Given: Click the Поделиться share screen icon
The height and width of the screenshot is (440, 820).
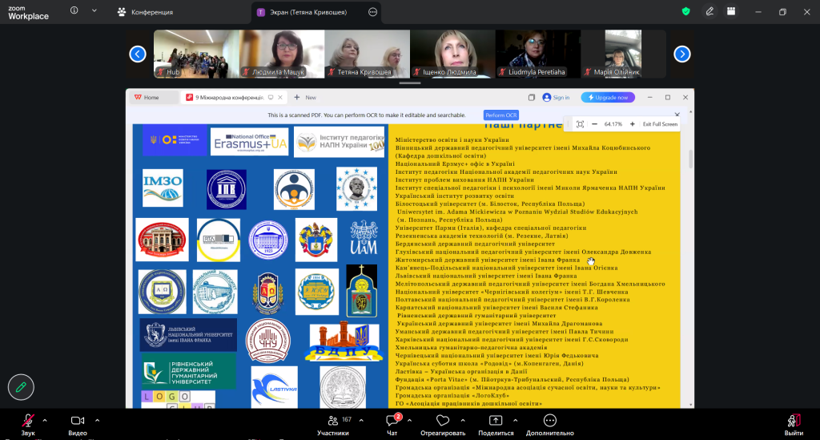Looking at the screenshot, I should (496, 421).
